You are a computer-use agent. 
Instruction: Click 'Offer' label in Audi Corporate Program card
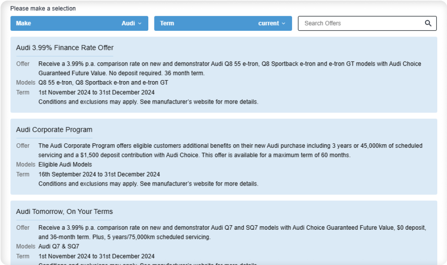23,146
